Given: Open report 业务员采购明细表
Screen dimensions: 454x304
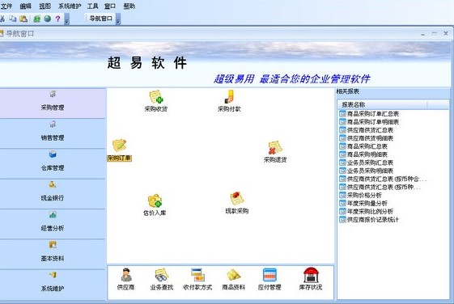Looking at the screenshot, I should pyautogui.click(x=367, y=171).
